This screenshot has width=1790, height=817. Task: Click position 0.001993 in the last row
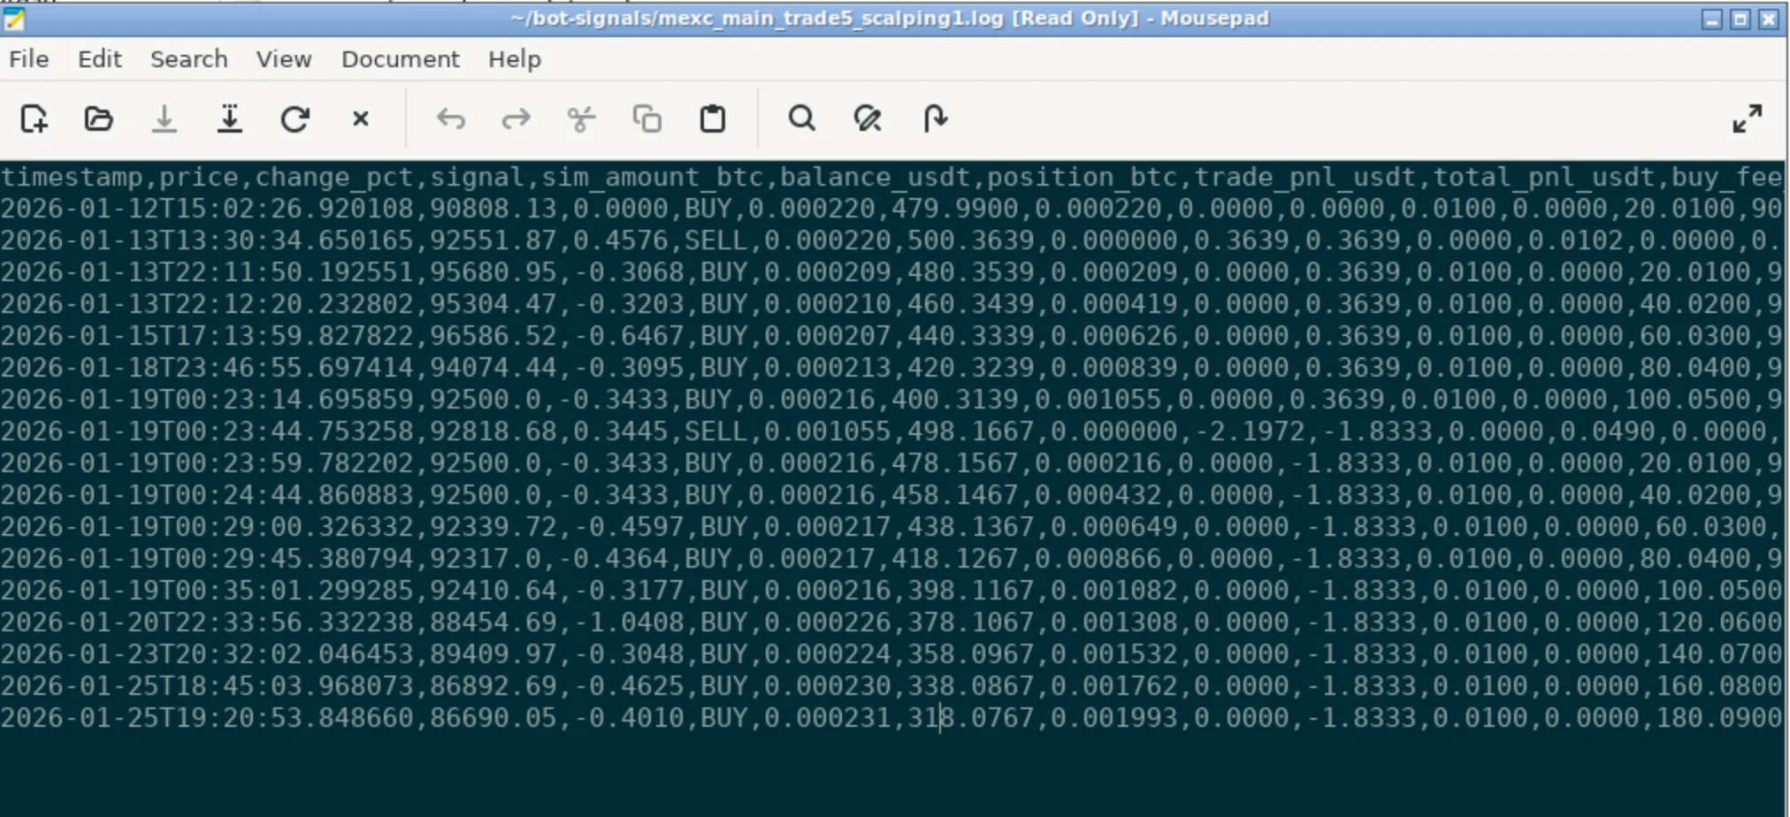pyautogui.click(x=1114, y=718)
